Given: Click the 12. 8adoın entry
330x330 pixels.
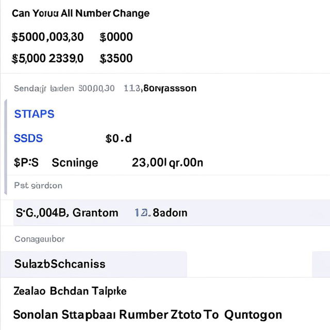Looking at the screenshot, I should (x=161, y=213).
